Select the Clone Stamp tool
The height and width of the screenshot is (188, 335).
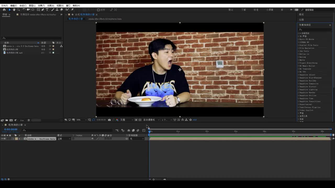57,10
